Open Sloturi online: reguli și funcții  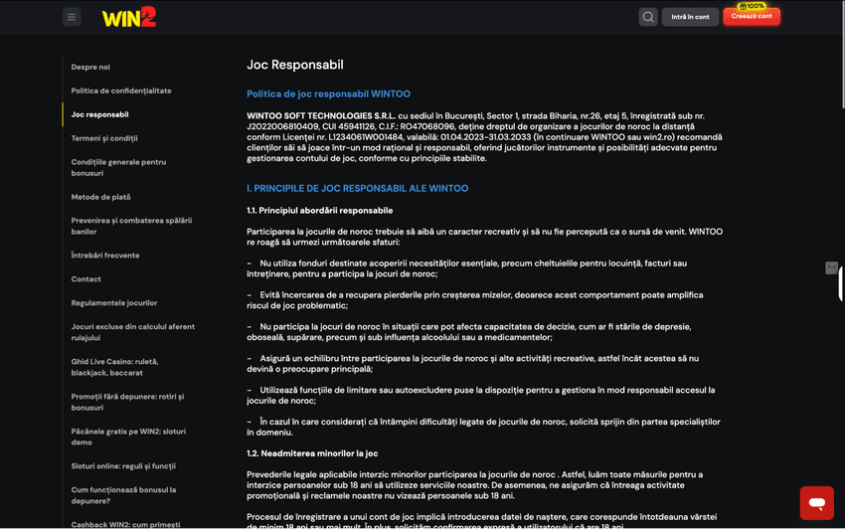click(x=123, y=466)
